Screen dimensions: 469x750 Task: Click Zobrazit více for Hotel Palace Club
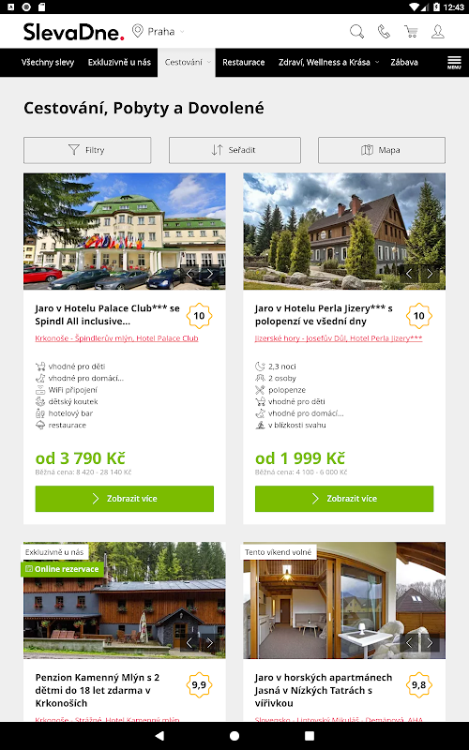125,499
